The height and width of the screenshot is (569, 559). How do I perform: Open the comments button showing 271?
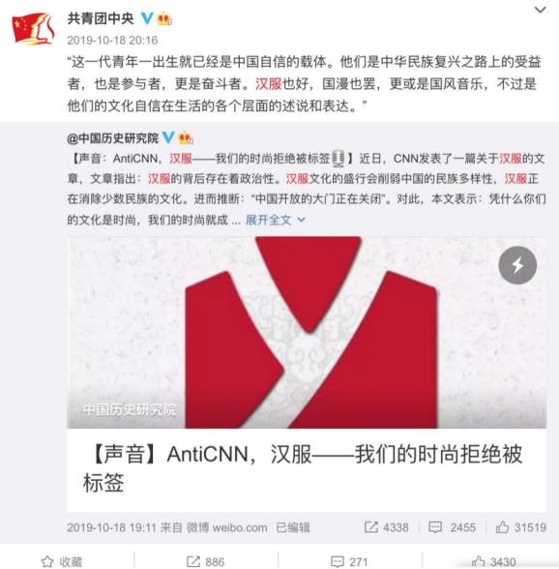point(349,561)
